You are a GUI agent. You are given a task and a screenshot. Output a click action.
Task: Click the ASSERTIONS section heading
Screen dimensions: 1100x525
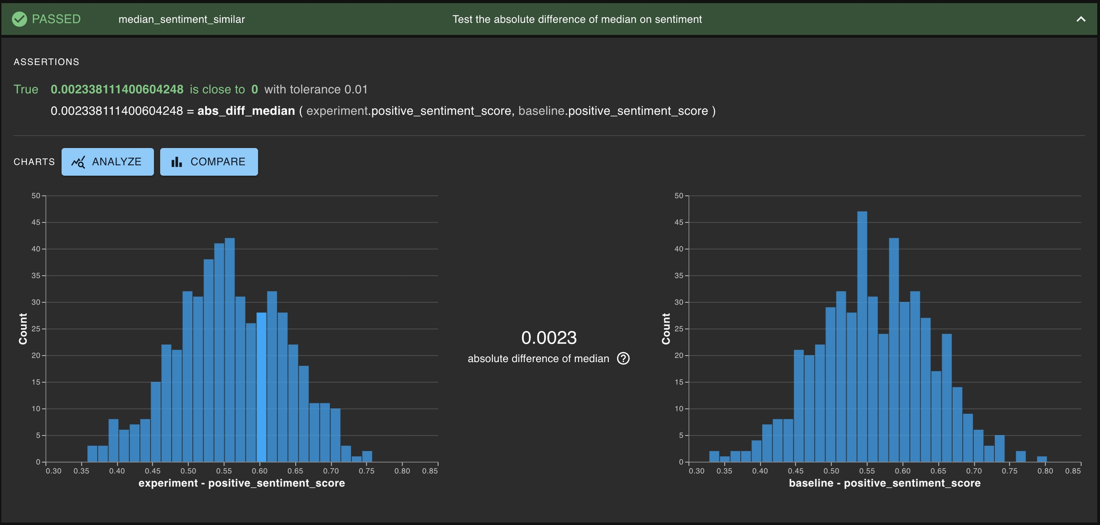click(46, 62)
